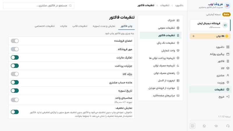Image resolution: width=233 pixels, height=131 pixels.
Task: Open the اشتراک settings menu label
Action: 171,20
